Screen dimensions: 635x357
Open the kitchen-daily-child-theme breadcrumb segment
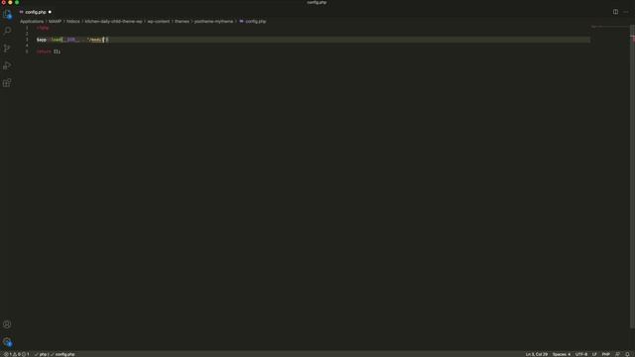pos(113,22)
